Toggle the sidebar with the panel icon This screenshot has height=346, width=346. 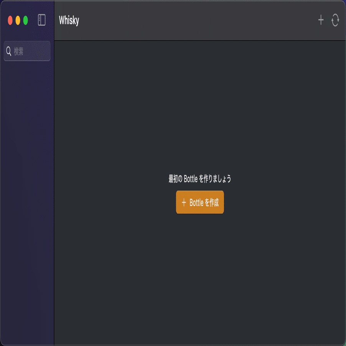(42, 20)
